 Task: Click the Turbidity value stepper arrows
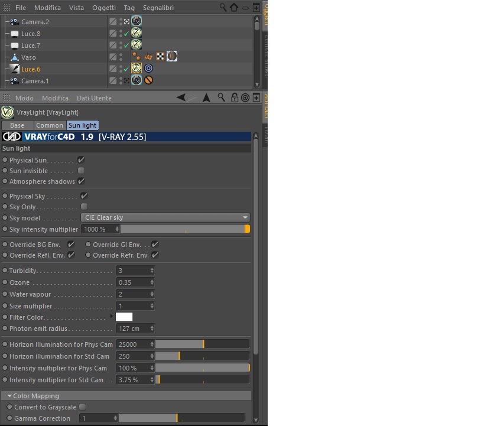click(152, 271)
